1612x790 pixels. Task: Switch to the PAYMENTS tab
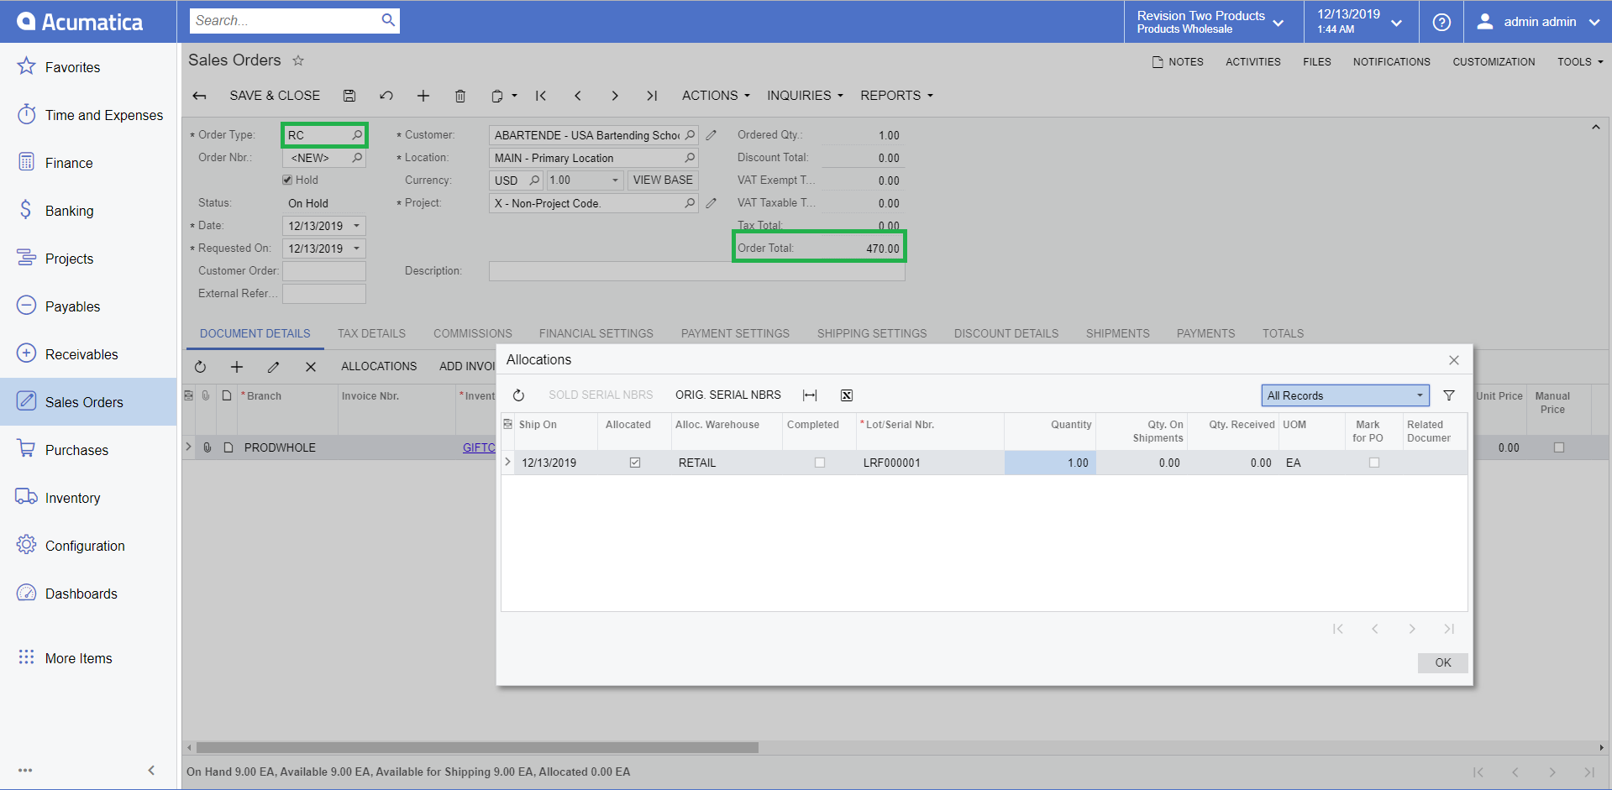(x=1205, y=333)
